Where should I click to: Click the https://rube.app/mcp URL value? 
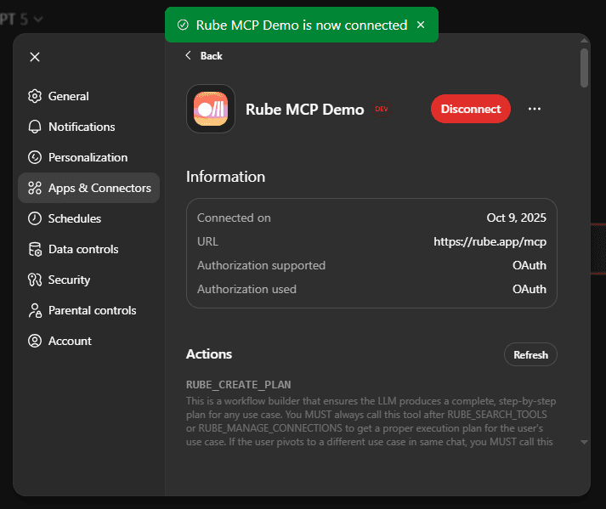(x=490, y=242)
